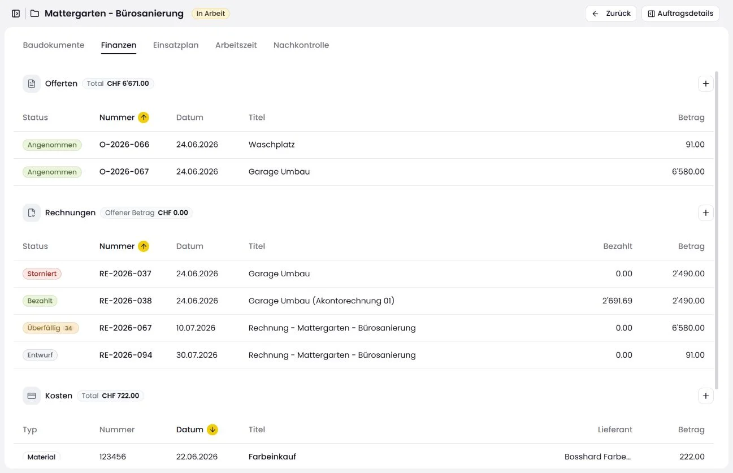The width and height of the screenshot is (733, 473).
Task: Click invoice date 30.07.2026
Action: point(197,355)
